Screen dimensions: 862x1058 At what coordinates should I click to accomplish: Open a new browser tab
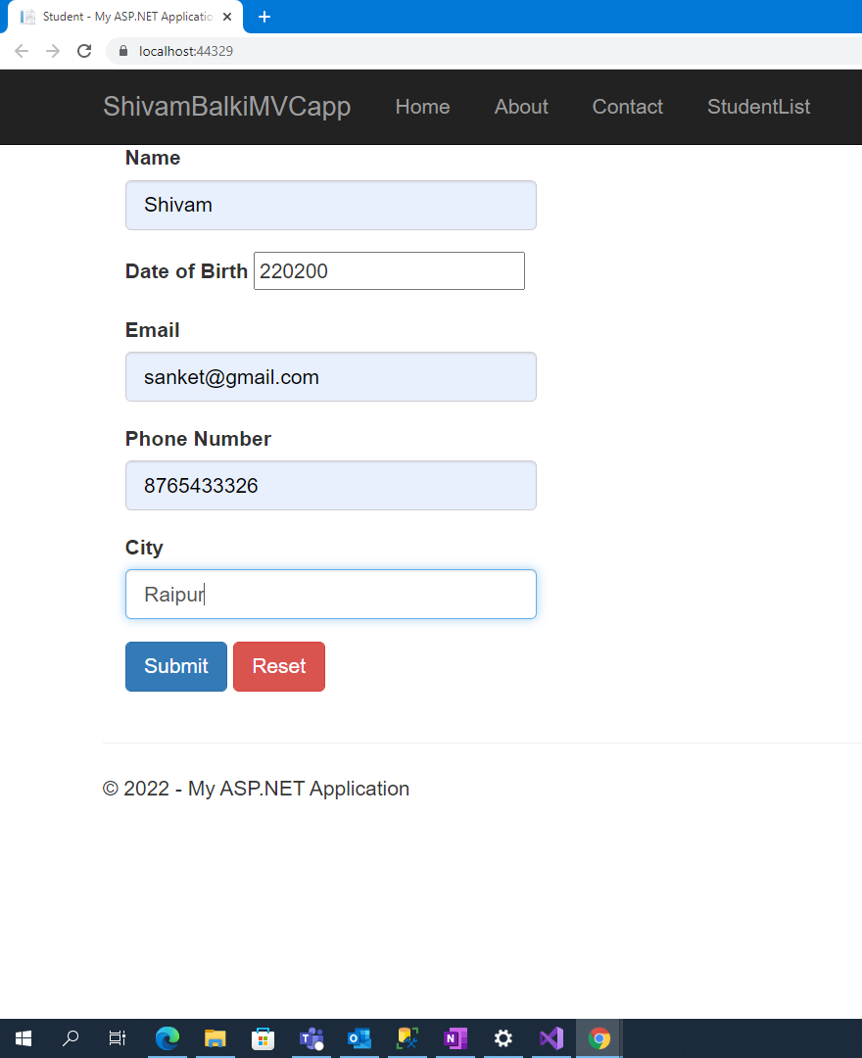(264, 17)
